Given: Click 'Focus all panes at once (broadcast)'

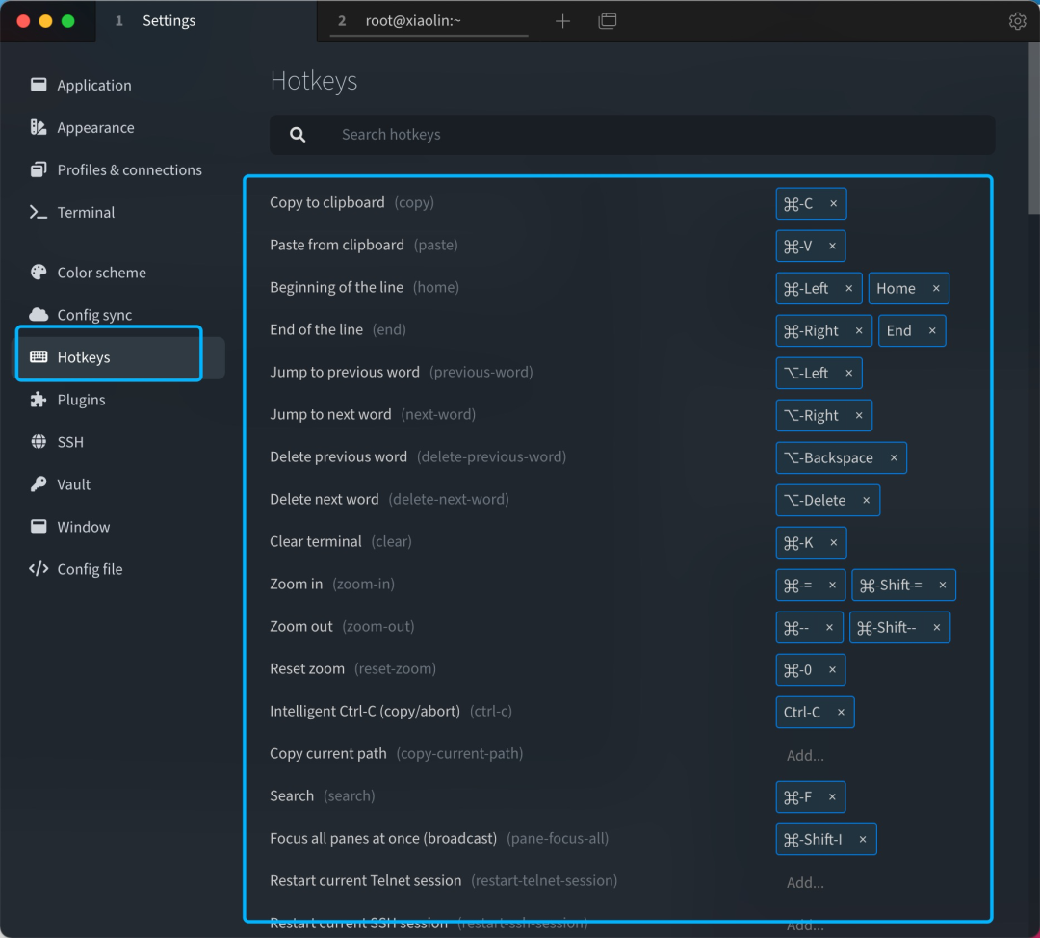Looking at the screenshot, I should [x=383, y=839].
